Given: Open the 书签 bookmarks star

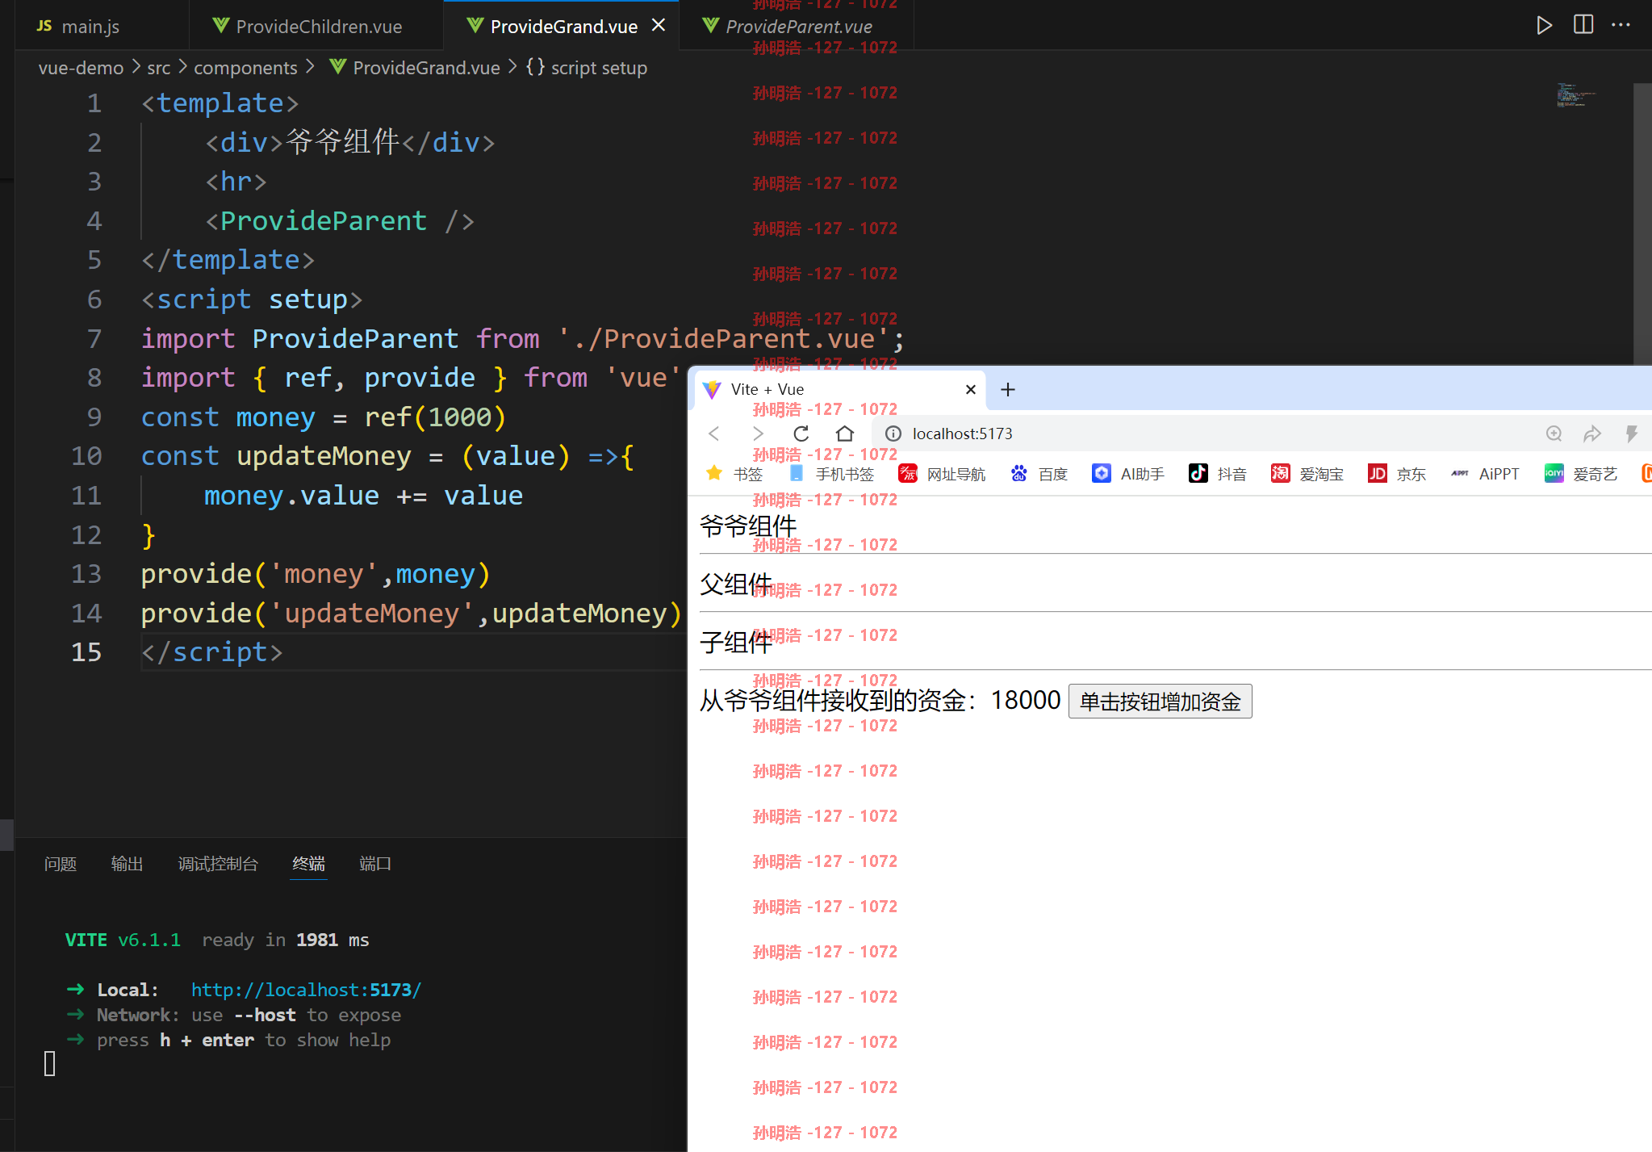Looking at the screenshot, I should pyautogui.click(x=734, y=474).
